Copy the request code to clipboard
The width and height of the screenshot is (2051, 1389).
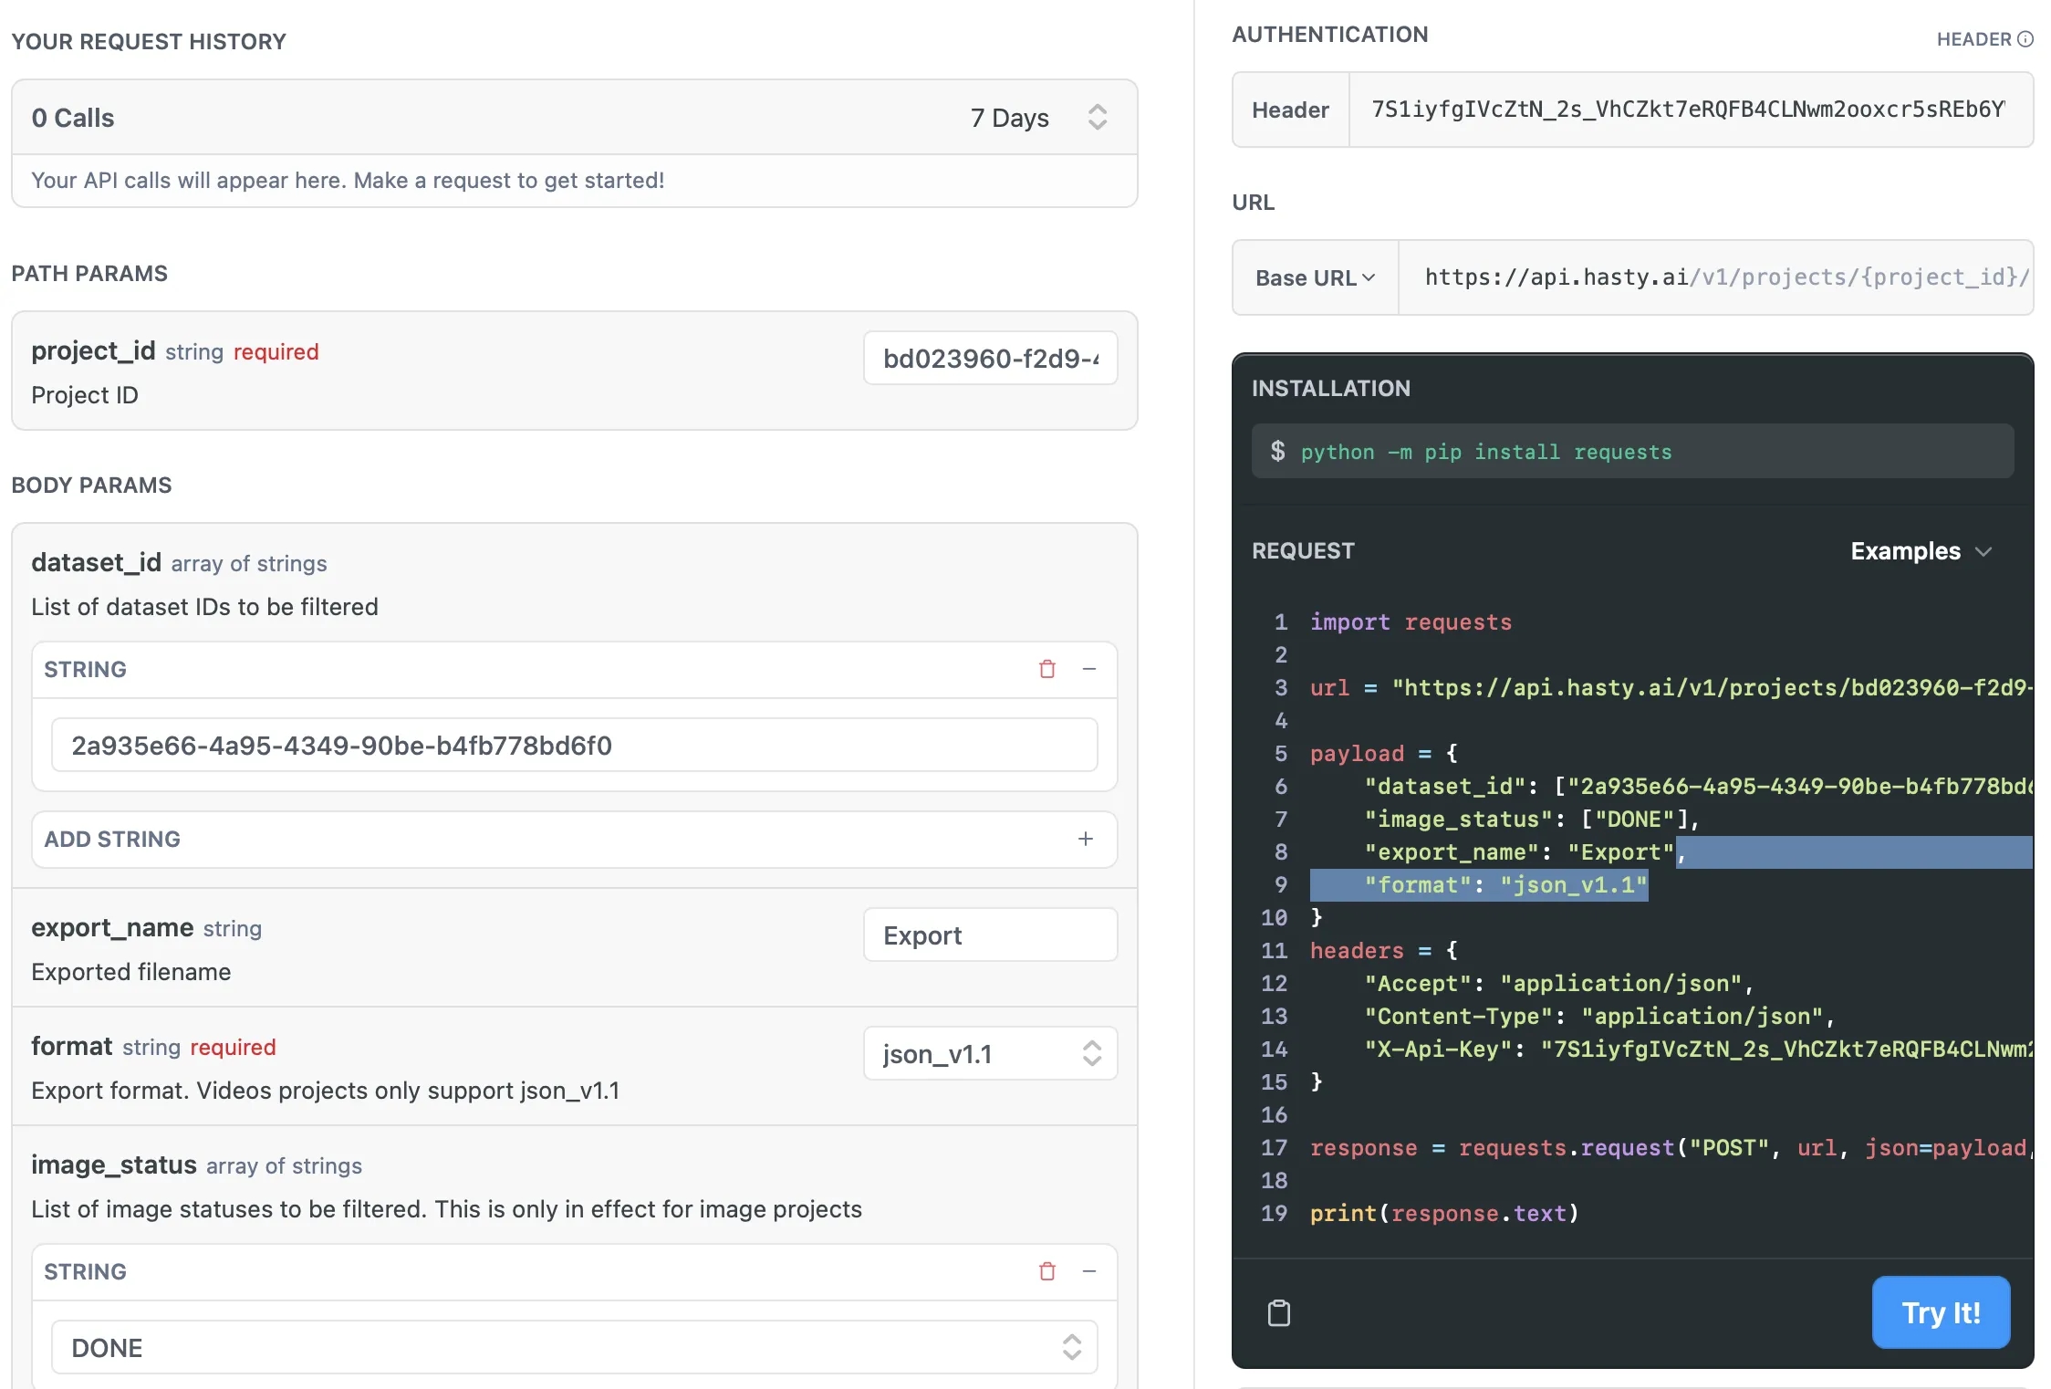[1279, 1313]
